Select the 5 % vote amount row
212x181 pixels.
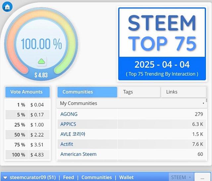(x=27, y=115)
